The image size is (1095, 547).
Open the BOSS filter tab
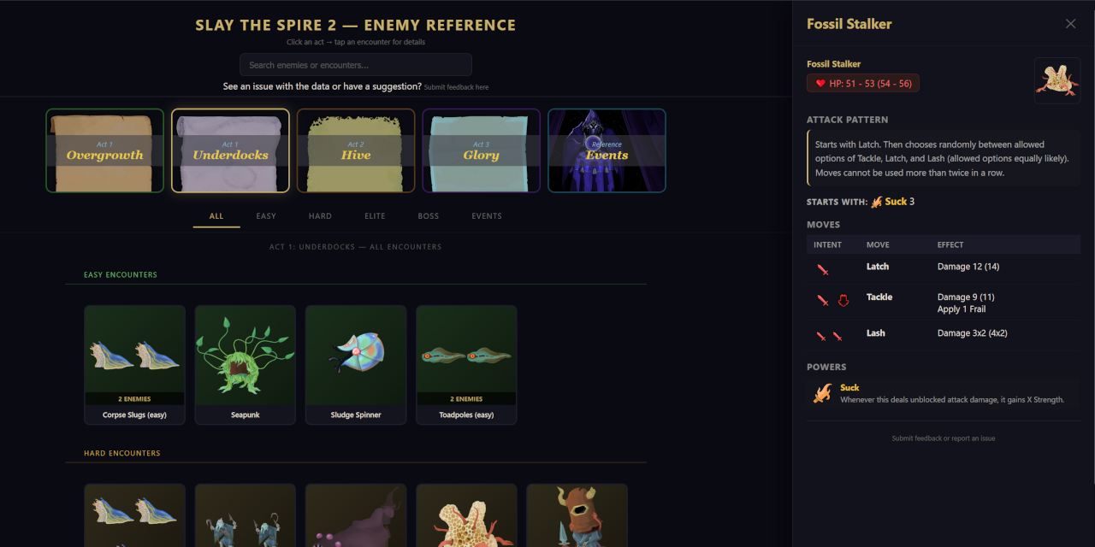[429, 215]
